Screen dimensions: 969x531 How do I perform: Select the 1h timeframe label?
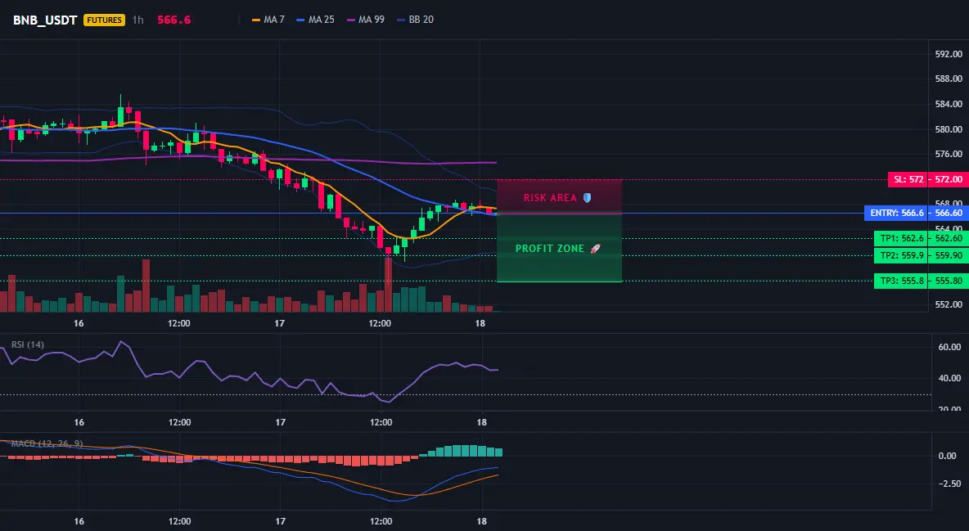pos(137,20)
